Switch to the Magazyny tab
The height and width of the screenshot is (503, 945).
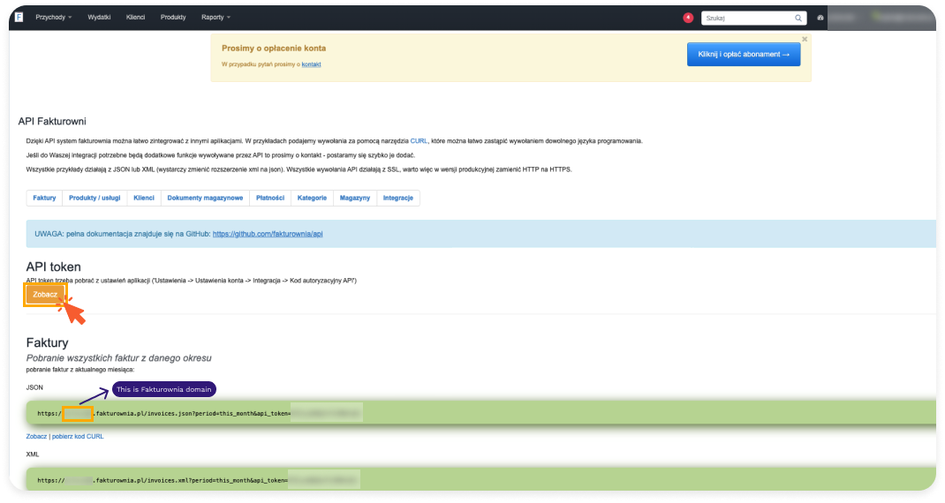[354, 198]
